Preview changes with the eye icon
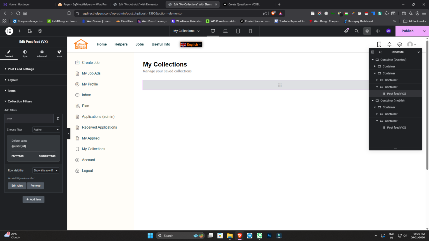 point(377,31)
